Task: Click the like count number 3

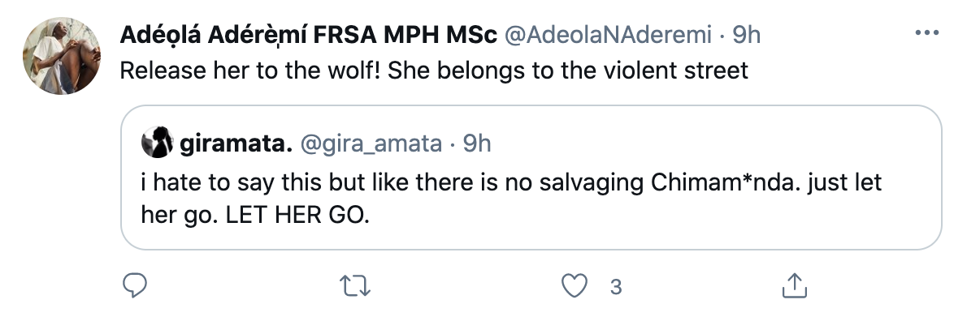Action: click(615, 287)
